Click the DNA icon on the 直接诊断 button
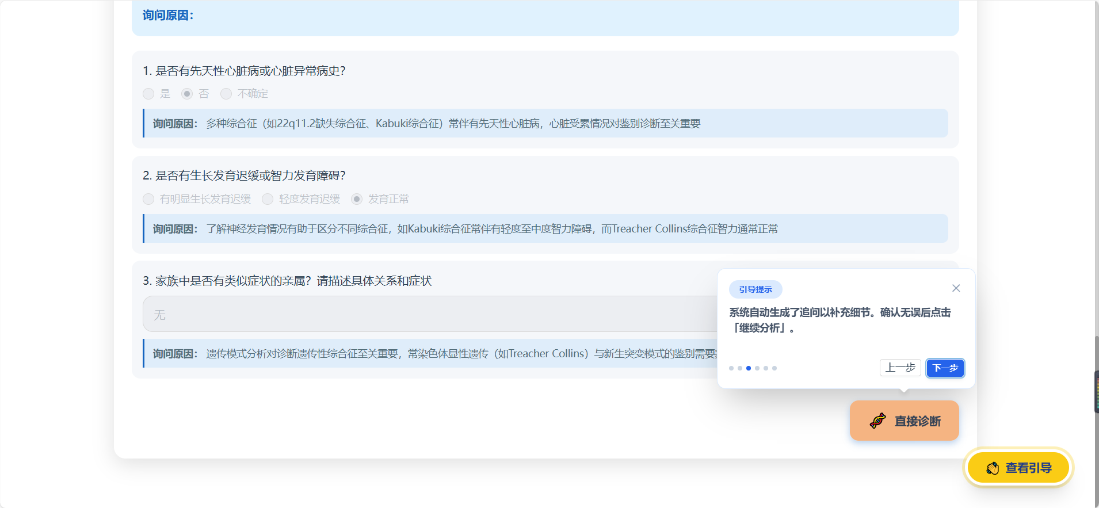 pos(877,421)
